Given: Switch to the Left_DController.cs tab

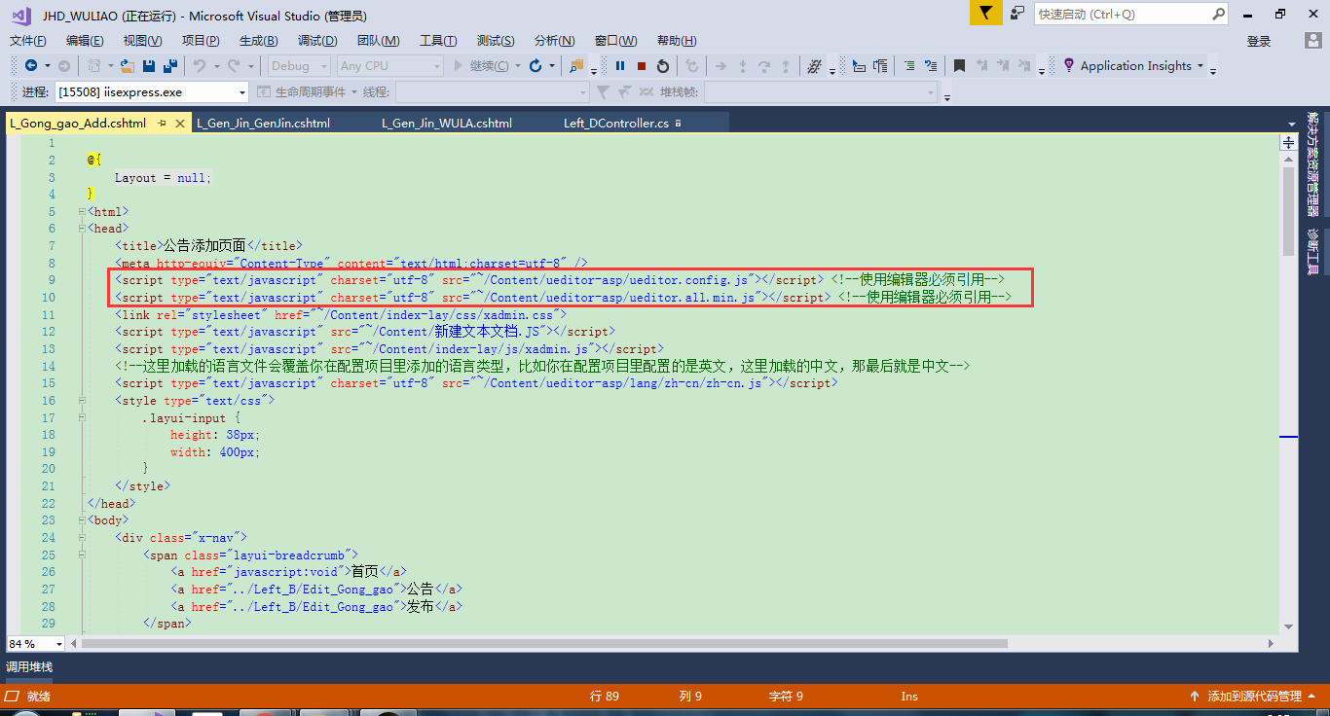Looking at the screenshot, I should (x=615, y=124).
